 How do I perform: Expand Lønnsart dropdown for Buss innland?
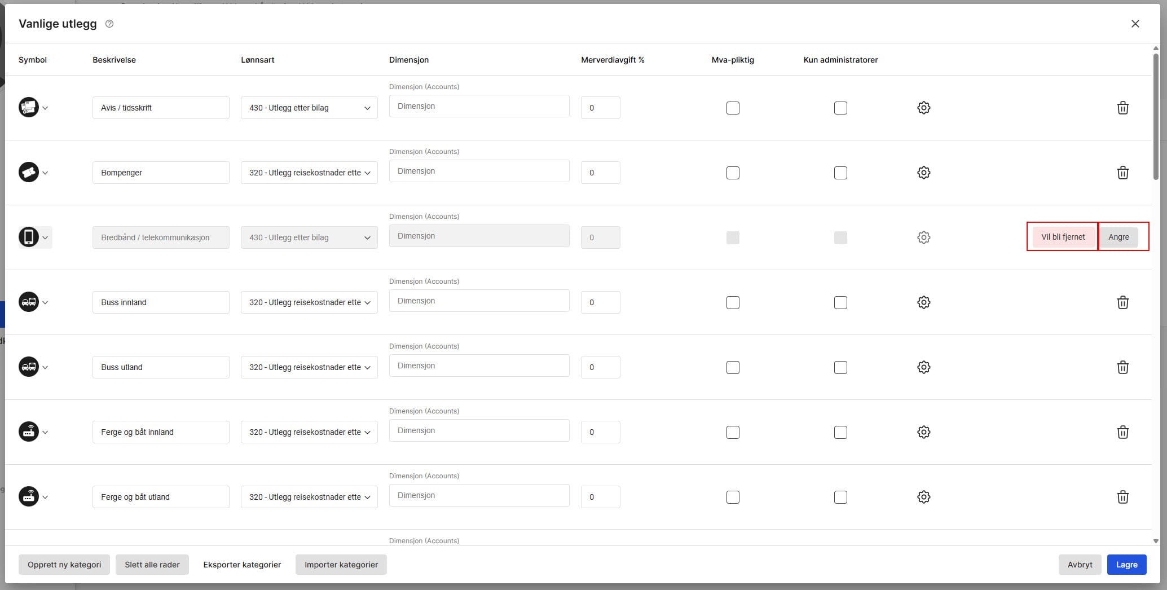pos(309,302)
